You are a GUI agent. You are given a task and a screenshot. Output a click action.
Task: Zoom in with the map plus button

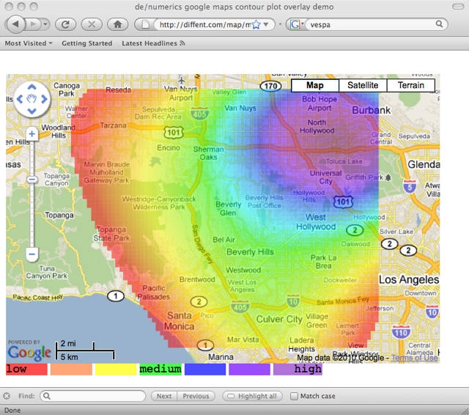[x=32, y=134]
